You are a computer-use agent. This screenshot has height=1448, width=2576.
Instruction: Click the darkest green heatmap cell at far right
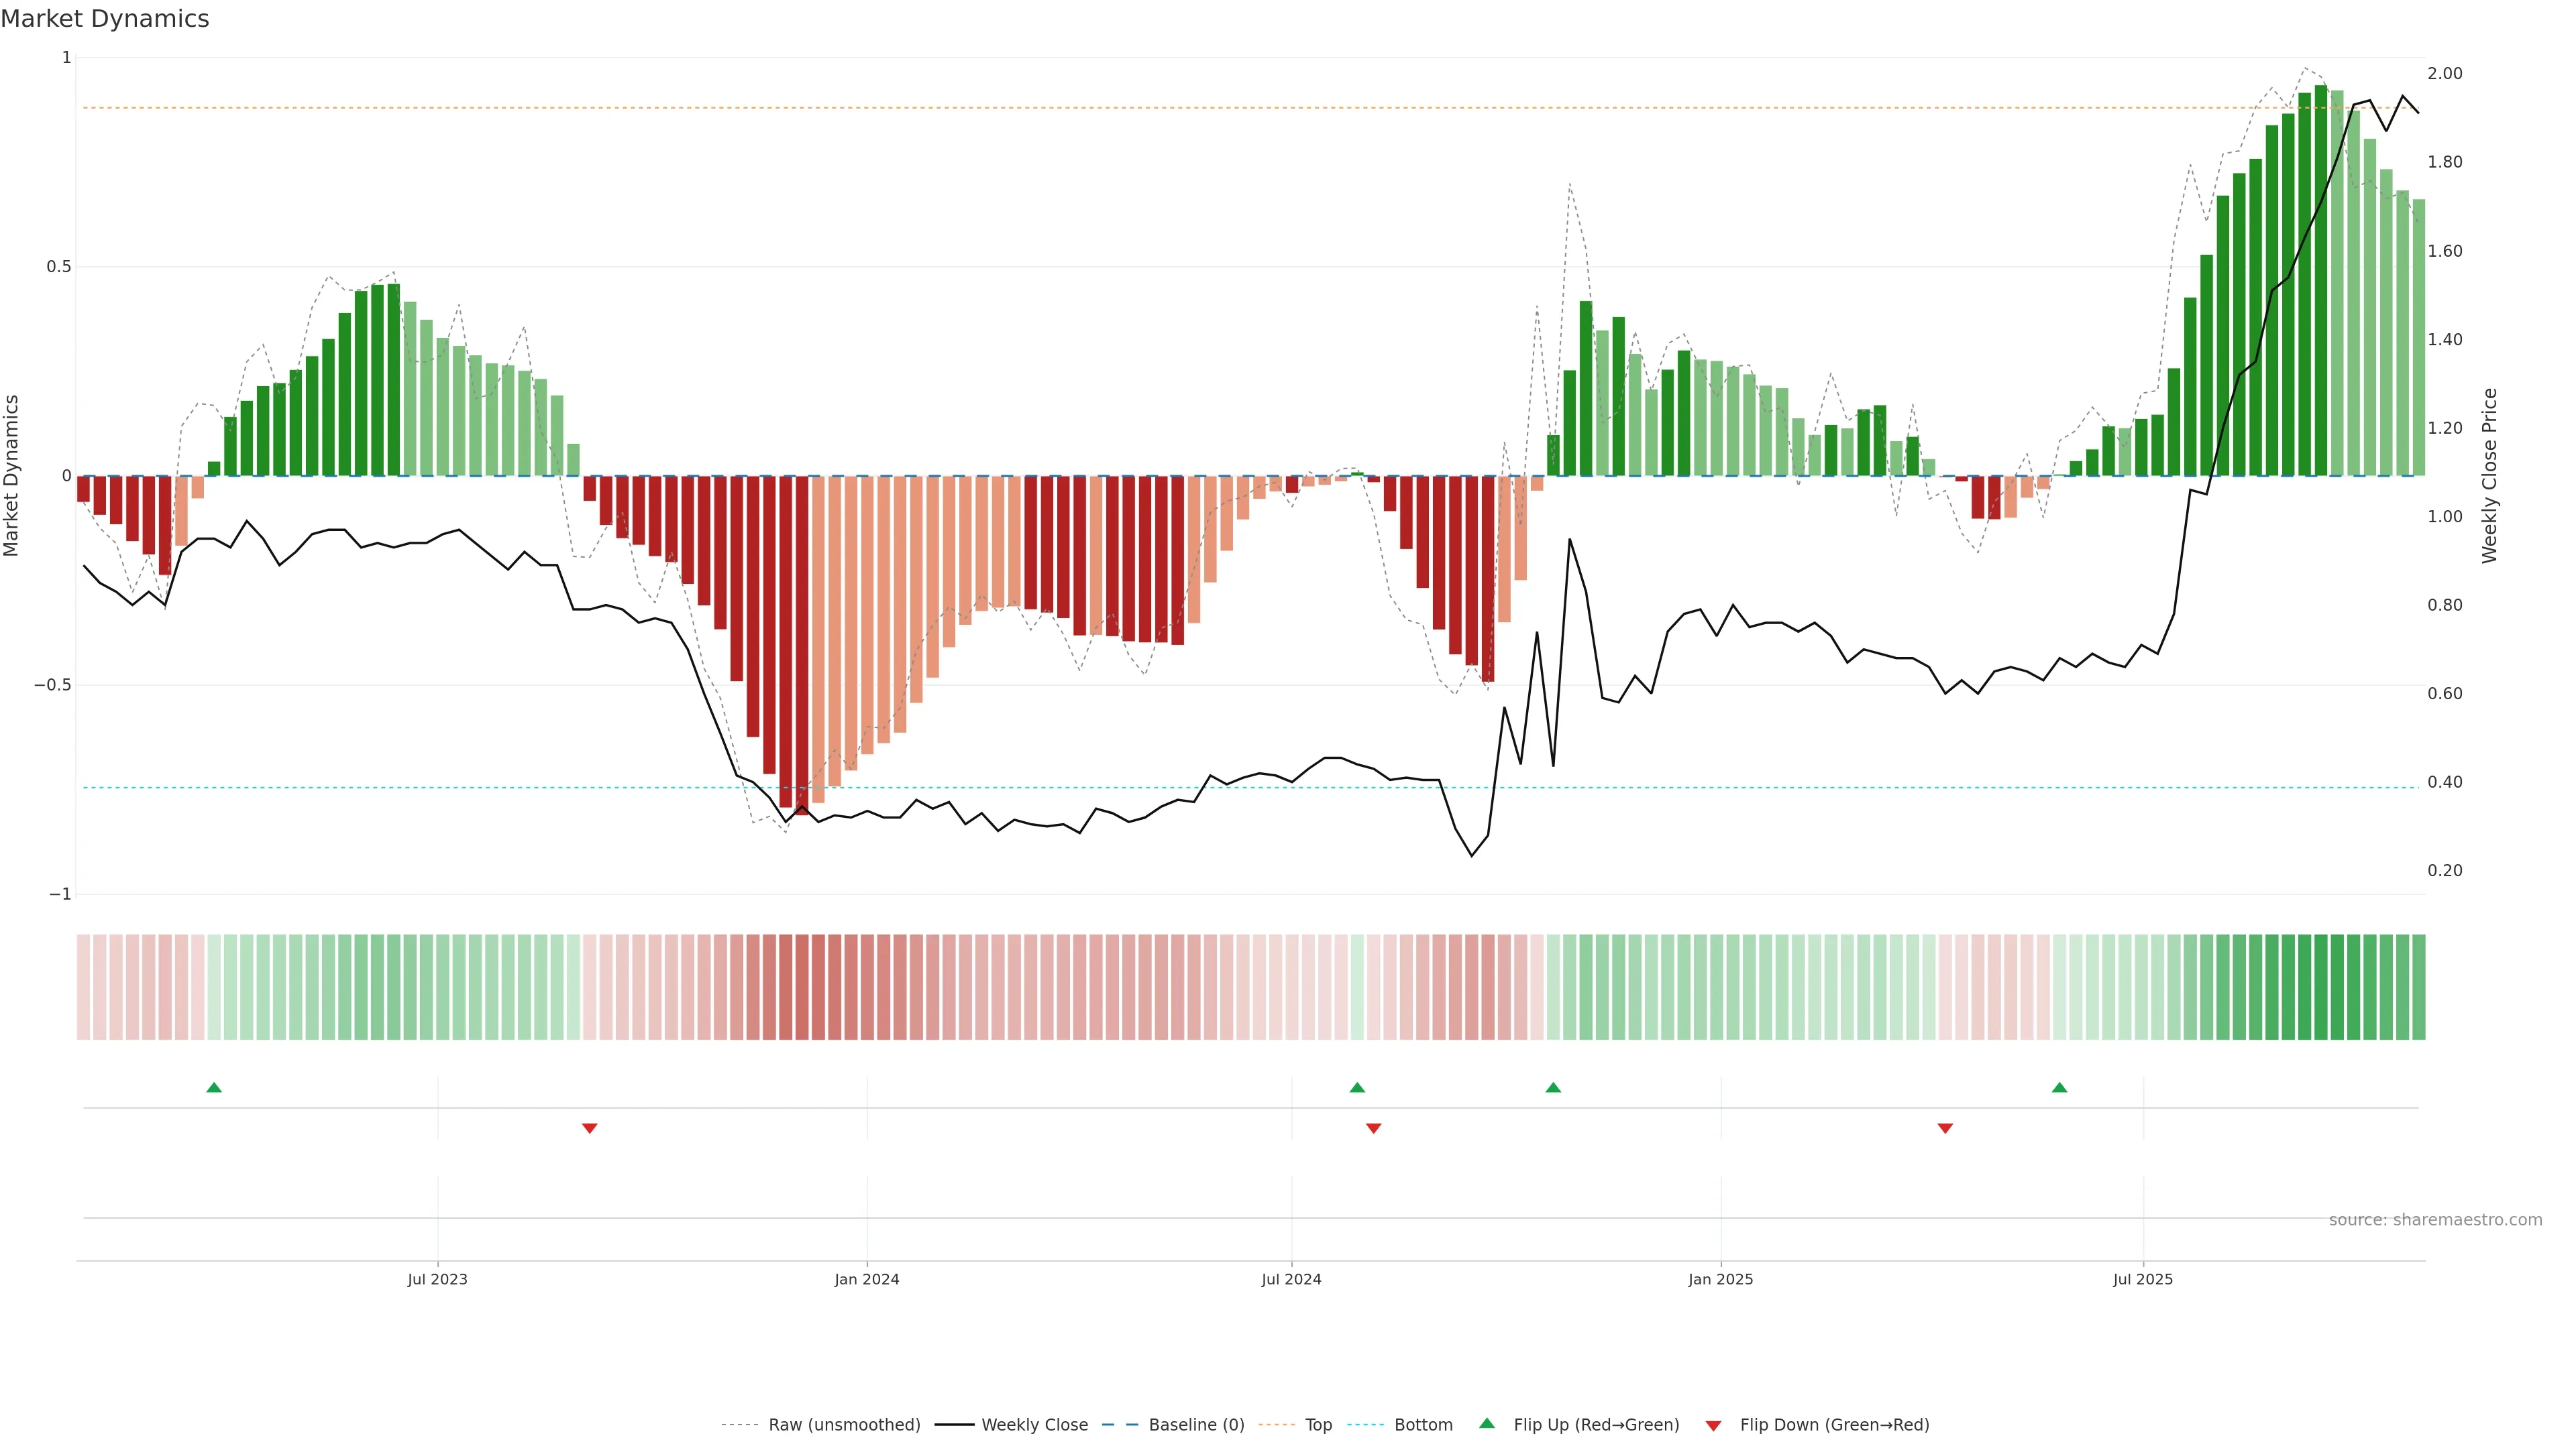point(2321,987)
